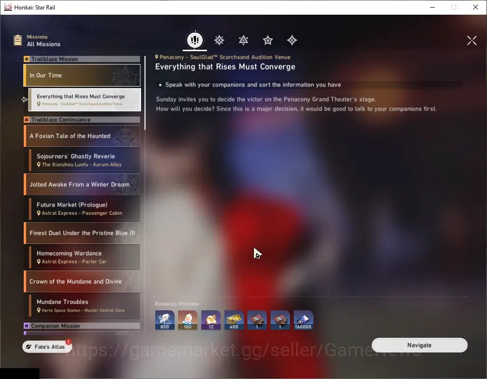The width and height of the screenshot is (487, 379).
Task: Select Sojourners' Ghastly Reverie mission
Action: click(x=84, y=160)
